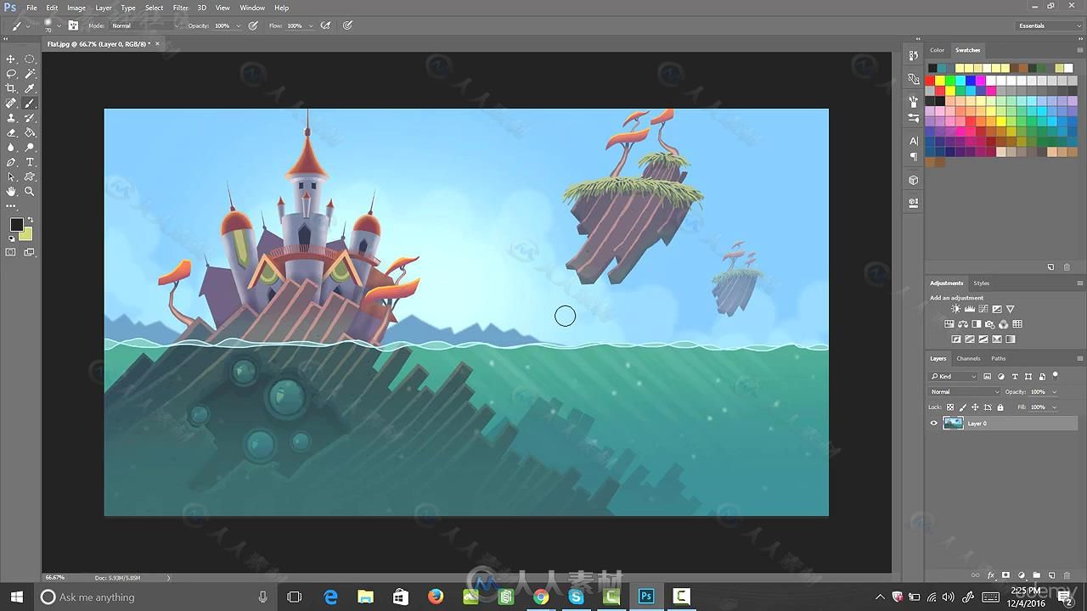Toggle layer filtering on or off
Screen dimensions: 1087x611
pos(1056,375)
